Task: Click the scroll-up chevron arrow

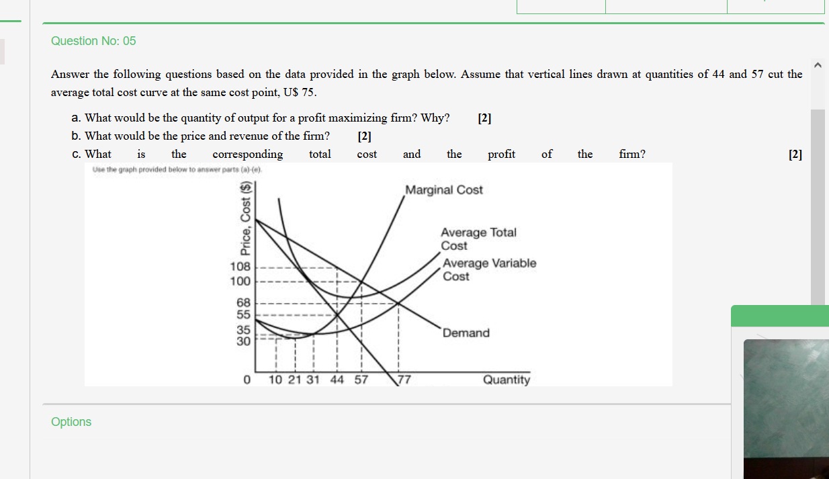Action: [818, 64]
